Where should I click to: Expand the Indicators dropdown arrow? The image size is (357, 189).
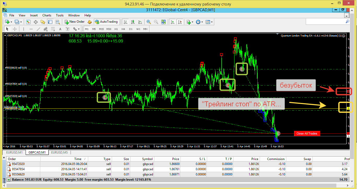click(193, 22)
